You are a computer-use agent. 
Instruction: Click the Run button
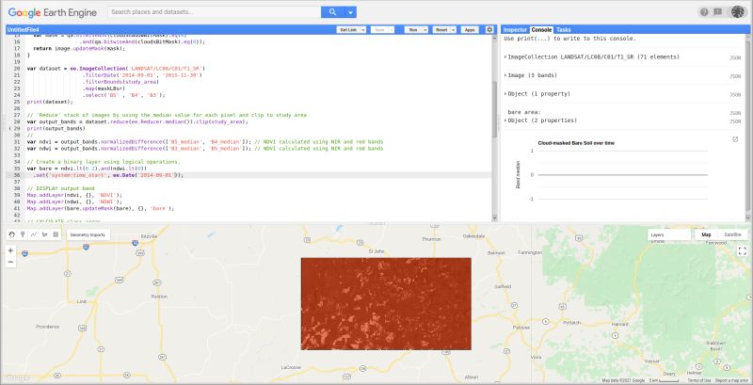[412, 30]
